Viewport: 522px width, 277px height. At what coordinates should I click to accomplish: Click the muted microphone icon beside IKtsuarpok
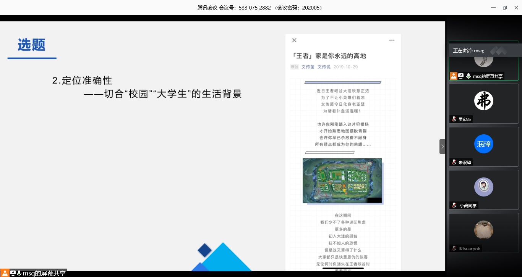454,248
